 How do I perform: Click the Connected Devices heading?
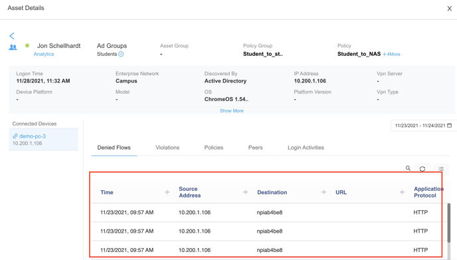35,124
